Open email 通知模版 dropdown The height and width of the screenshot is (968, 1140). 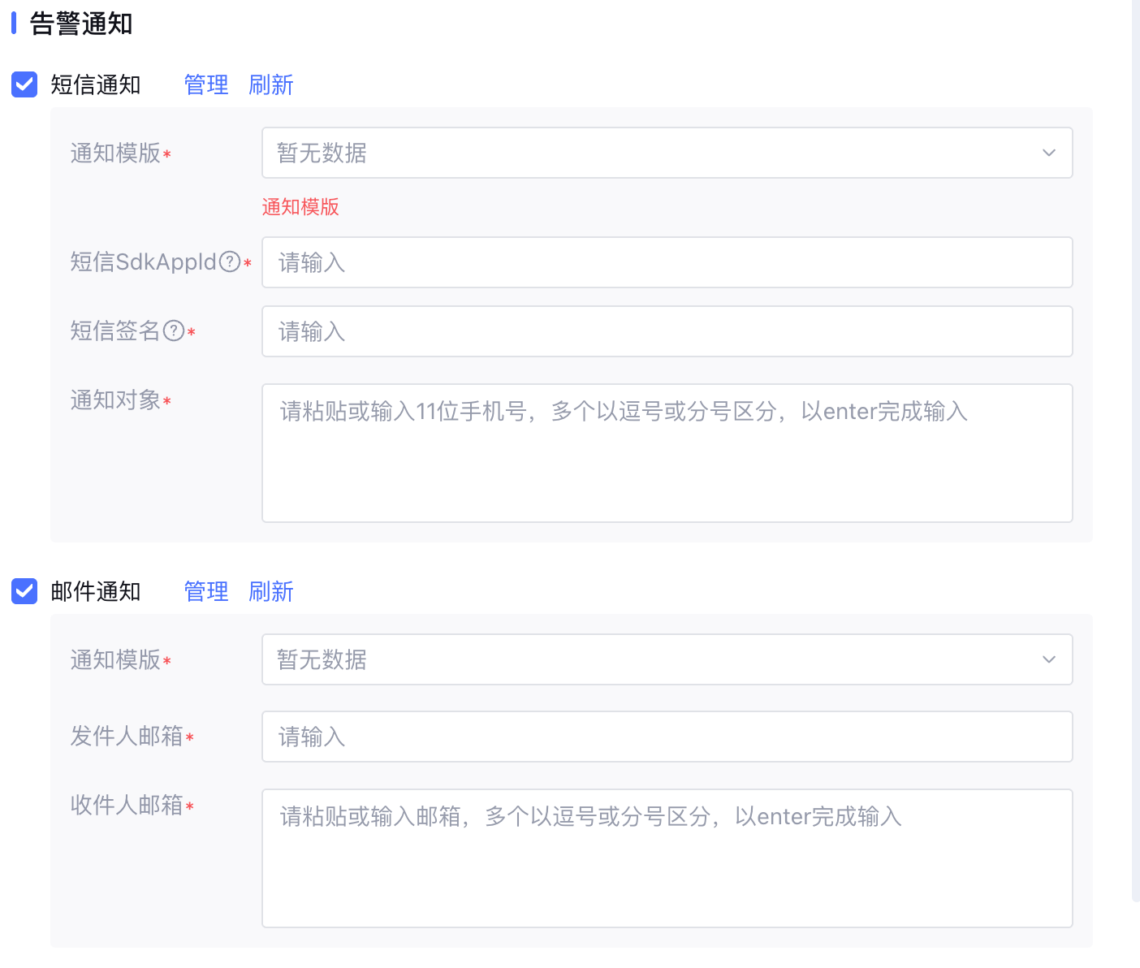pos(650,659)
